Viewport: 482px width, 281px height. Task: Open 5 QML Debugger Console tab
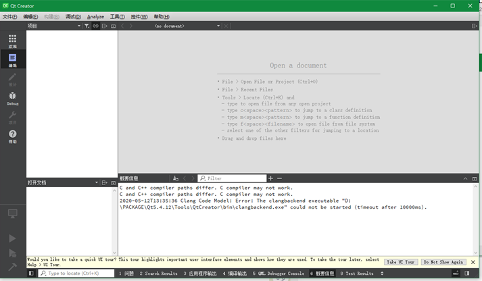click(279, 274)
